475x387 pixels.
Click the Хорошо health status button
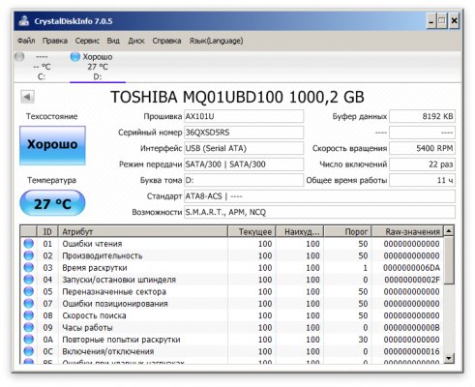click(52, 145)
